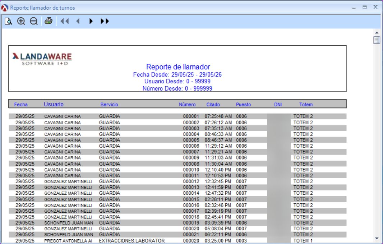The width and height of the screenshot is (383, 244).
Task: Print the report with the printer icon
Action: click(49, 21)
